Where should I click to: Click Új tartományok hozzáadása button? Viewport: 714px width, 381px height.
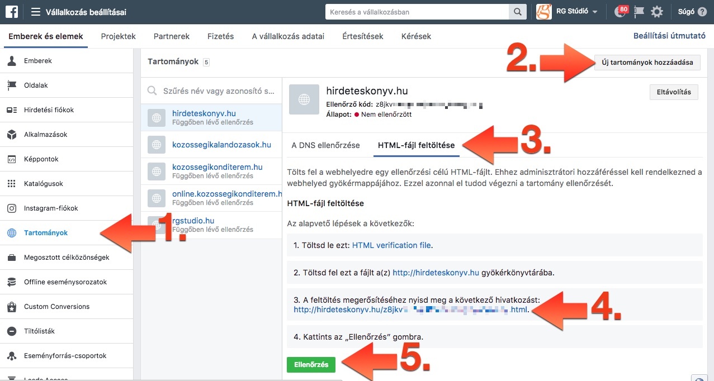click(647, 62)
